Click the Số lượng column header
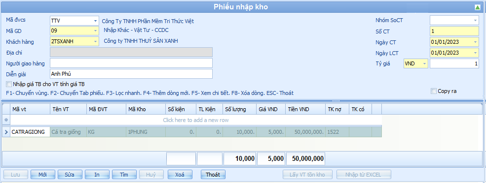The image size is (486, 183). pos(240,109)
